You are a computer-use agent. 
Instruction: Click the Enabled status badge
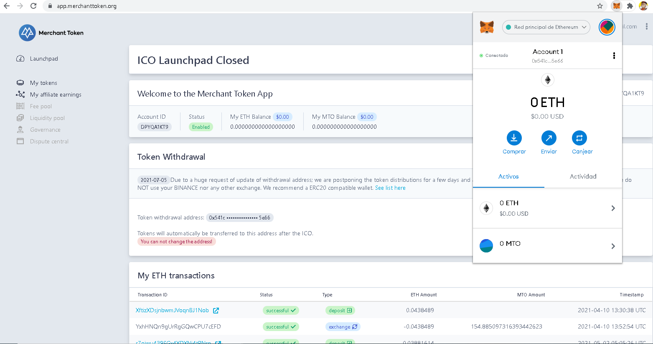click(201, 127)
